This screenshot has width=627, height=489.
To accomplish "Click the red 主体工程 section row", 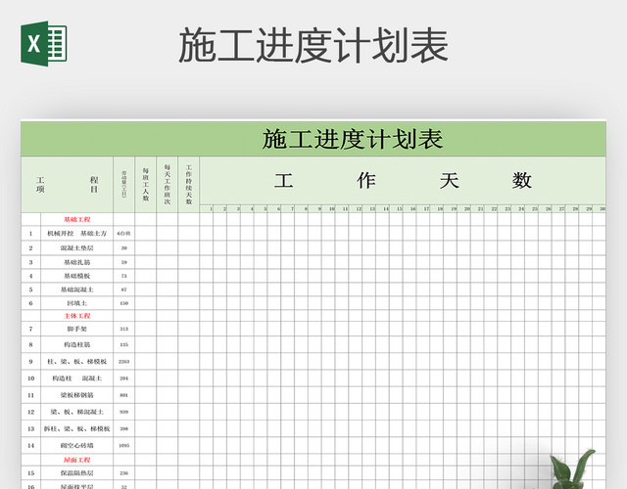I will pyautogui.click(x=77, y=316).
